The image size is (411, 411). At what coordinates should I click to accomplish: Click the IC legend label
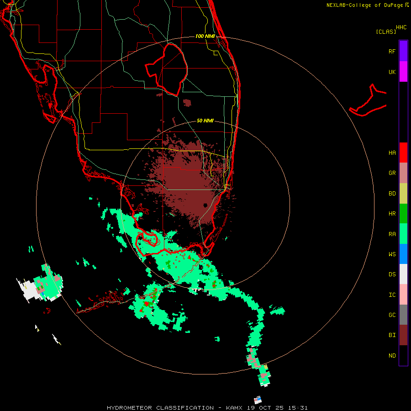click(392, 295)
